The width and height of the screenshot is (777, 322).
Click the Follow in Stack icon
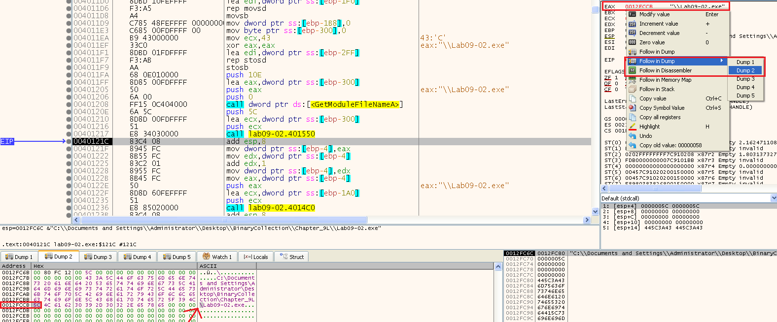pyautogui.click(x=632, y=89)
